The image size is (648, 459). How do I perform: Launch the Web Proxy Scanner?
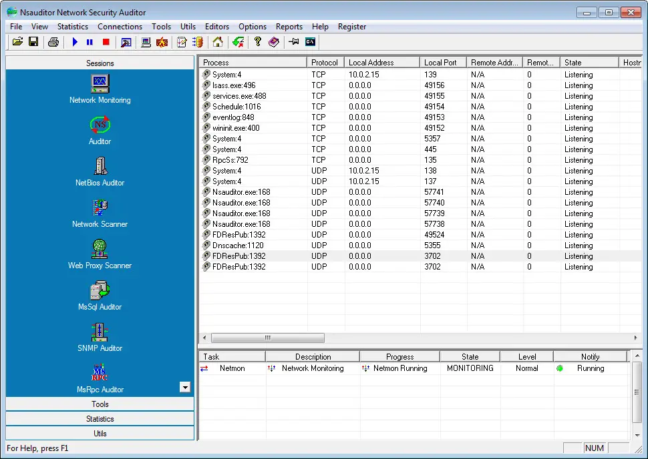[x=100, y=249]
